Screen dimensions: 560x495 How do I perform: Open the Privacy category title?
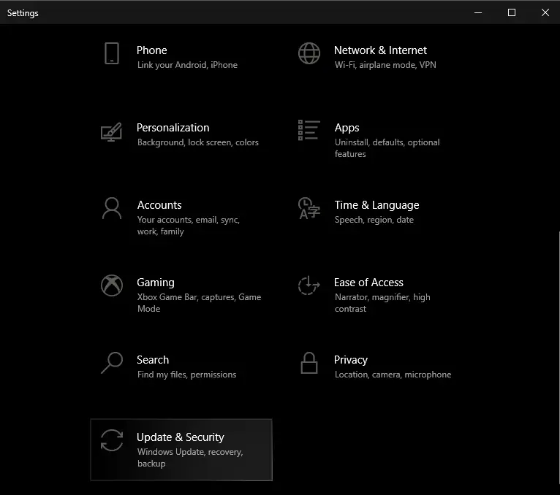point(351,360)
